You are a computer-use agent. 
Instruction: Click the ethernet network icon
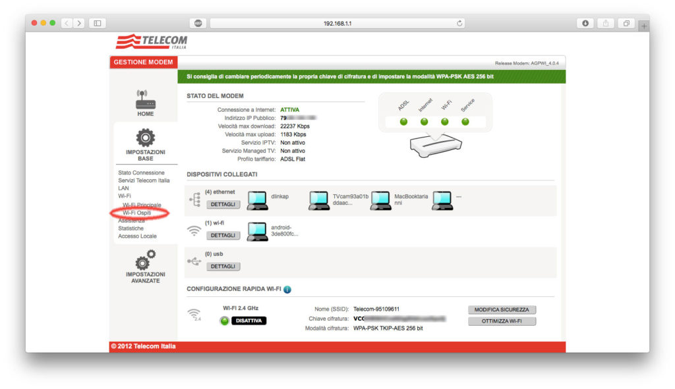tap(195, 199)
